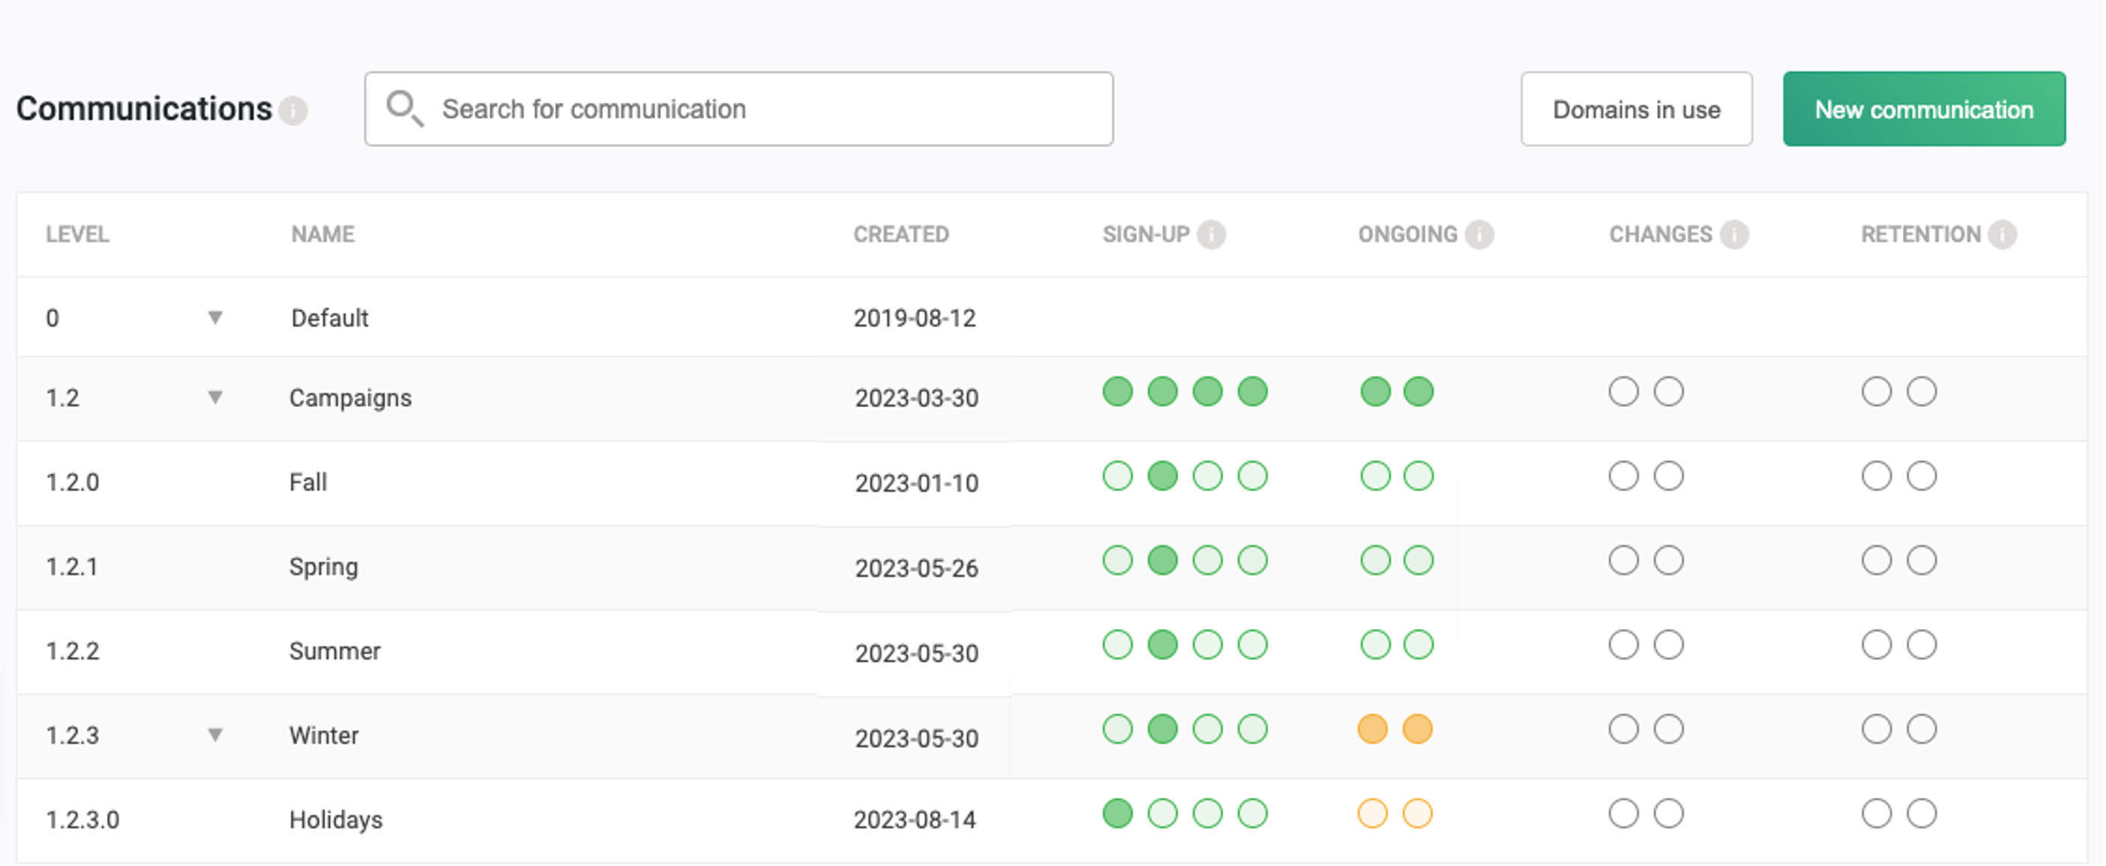Click the ONGOING column info icon

[1478, 235]
